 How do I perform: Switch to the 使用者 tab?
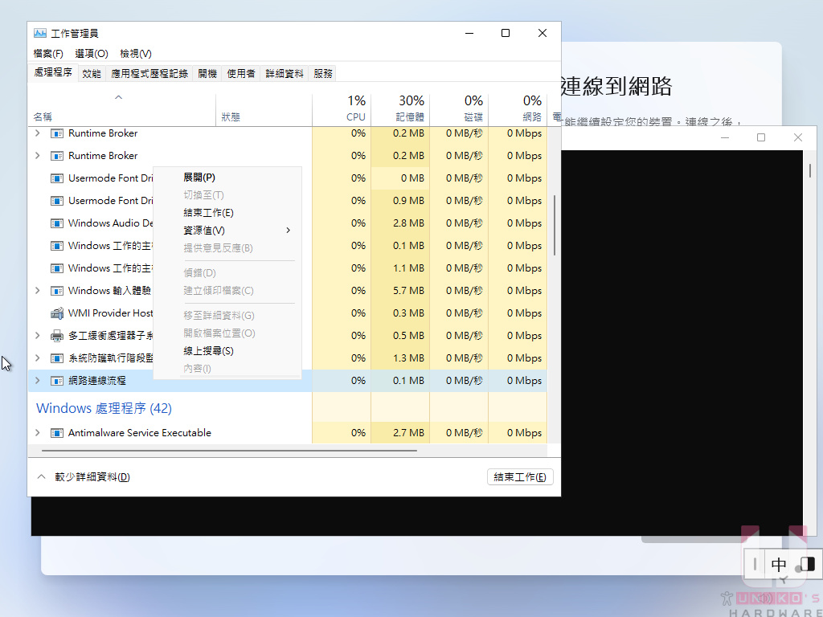pyautogui.click(x=241, y=74)
